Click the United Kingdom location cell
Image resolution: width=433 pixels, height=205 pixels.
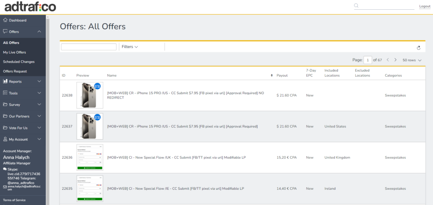coord(337,158)
